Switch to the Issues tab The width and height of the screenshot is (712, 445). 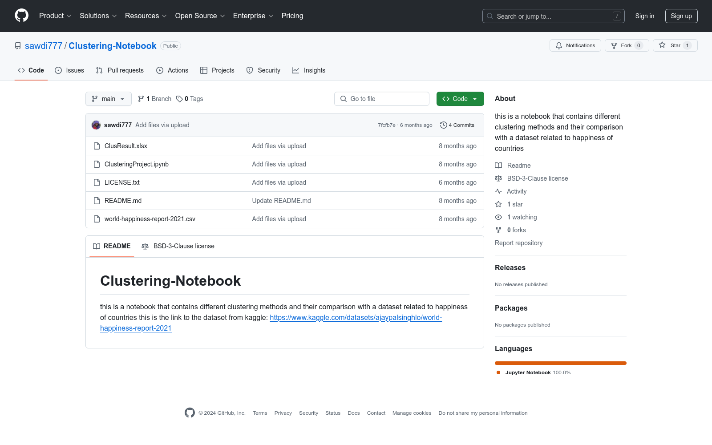(x=69, y=70)
